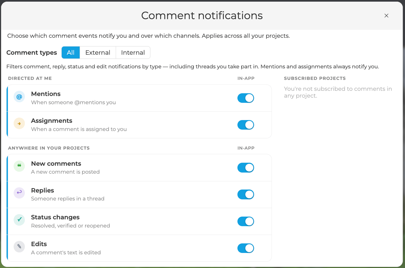The width and height of the screenshot is (405, 268).
Task: Click the Replies return-arrow icon
Action: coord(19,193)
